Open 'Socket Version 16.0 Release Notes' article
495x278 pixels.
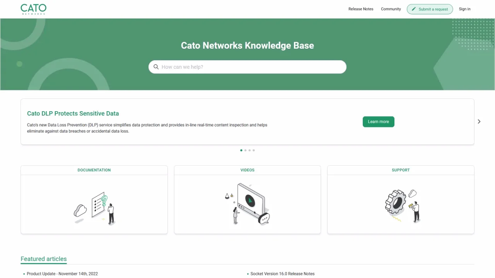tap(283, 274)
